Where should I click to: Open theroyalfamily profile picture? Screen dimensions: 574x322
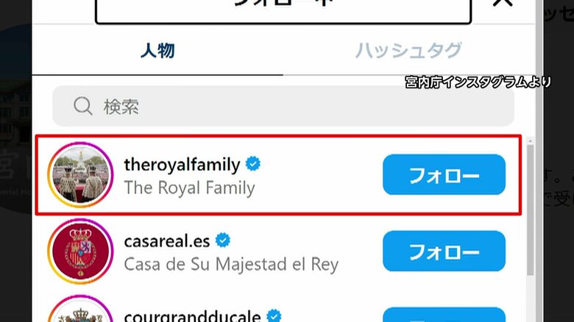[80, 175]
